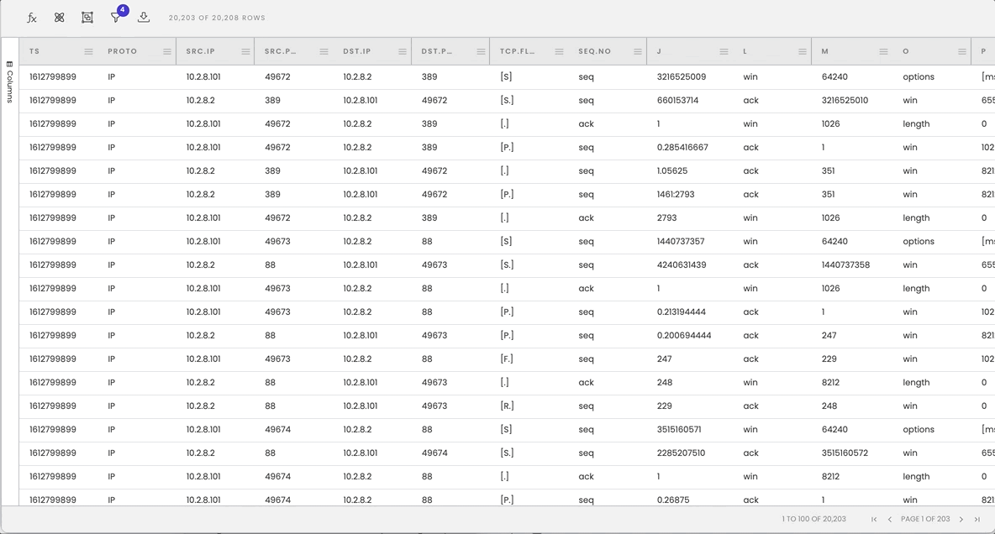Select cell value 0.213194444
The height and width of the screenshot is (534, 995).
pos(682,311)
